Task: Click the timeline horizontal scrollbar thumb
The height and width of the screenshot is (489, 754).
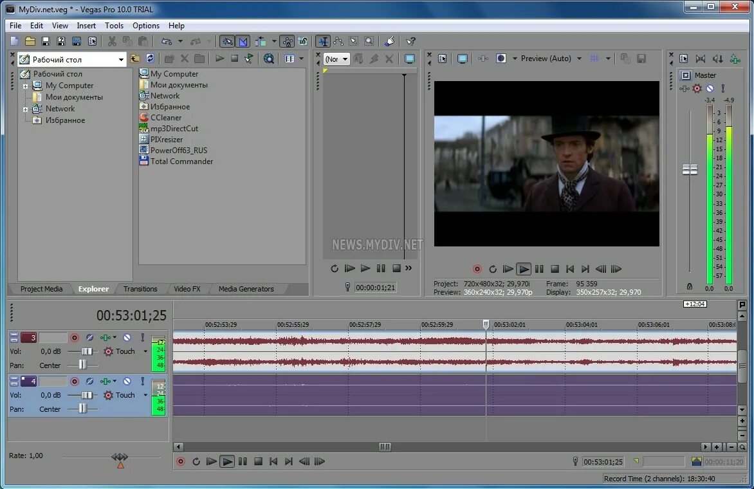Action: click(x=385, y=447)
